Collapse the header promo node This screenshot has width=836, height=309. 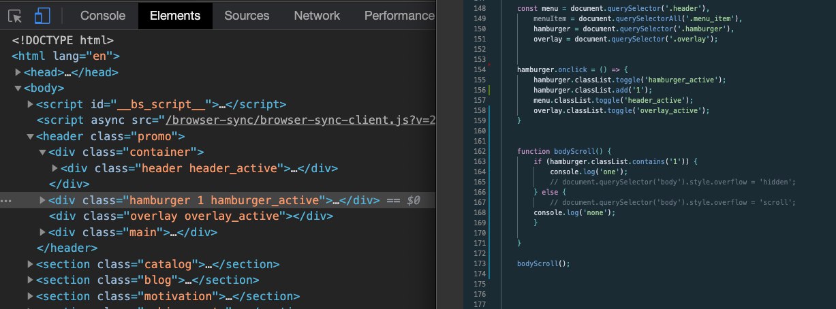[x=30, y=136]
